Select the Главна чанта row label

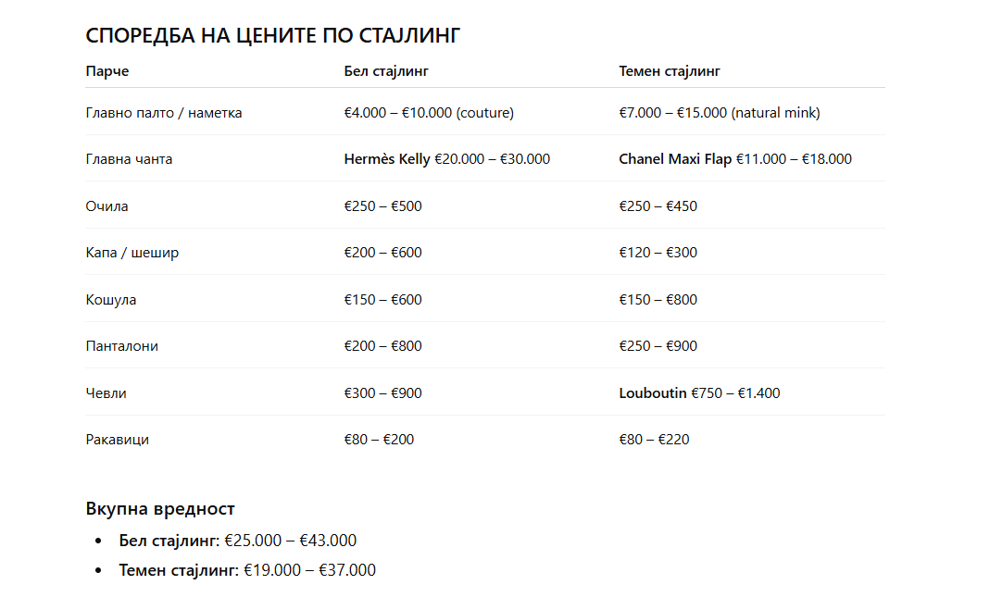(x=129, y=159)
